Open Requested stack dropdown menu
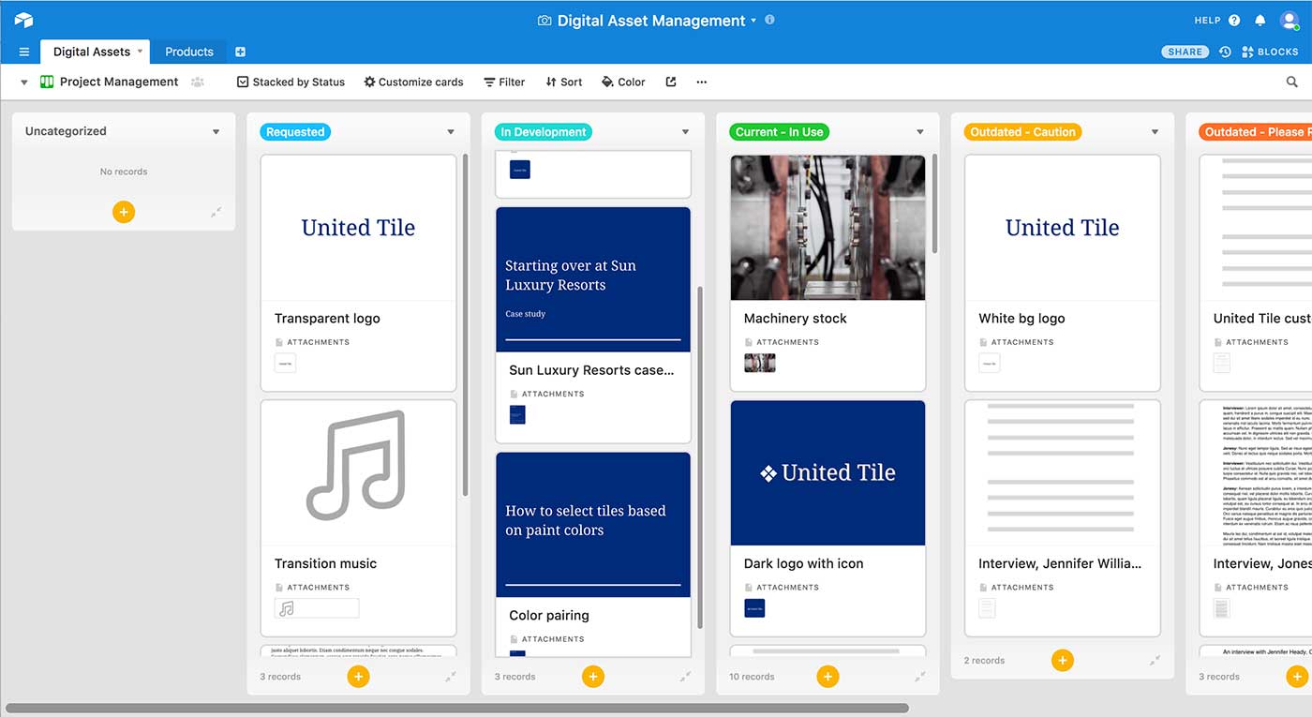 [451, 132]
